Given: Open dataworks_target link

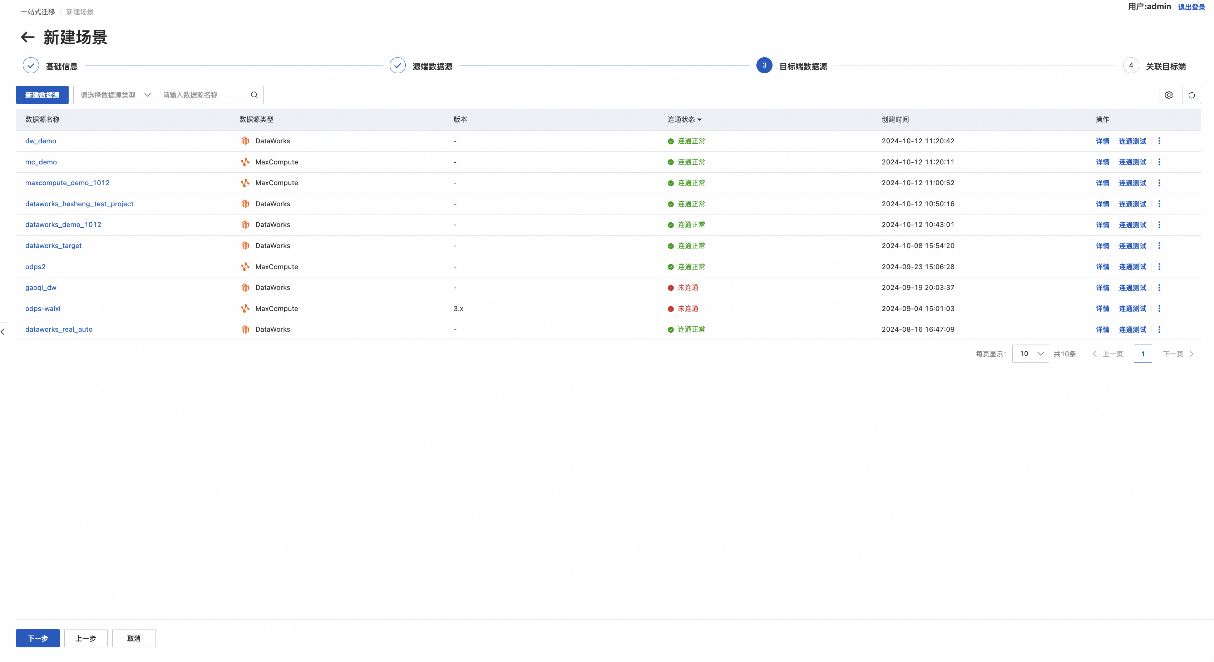Looking at the screenshot, I should point(53,246).
